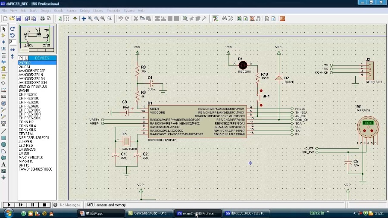Open search and tag binoculars icon
This screenshot has height=218, width=388.
tap(225, 19)
